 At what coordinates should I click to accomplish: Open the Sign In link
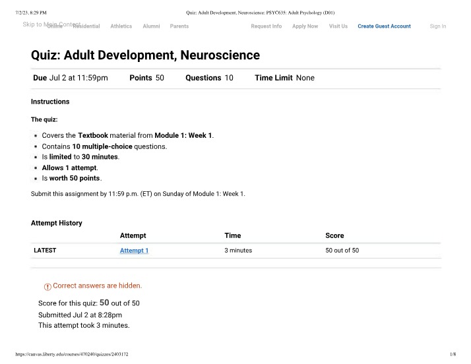pyautogui.click(x=437, y=26)
